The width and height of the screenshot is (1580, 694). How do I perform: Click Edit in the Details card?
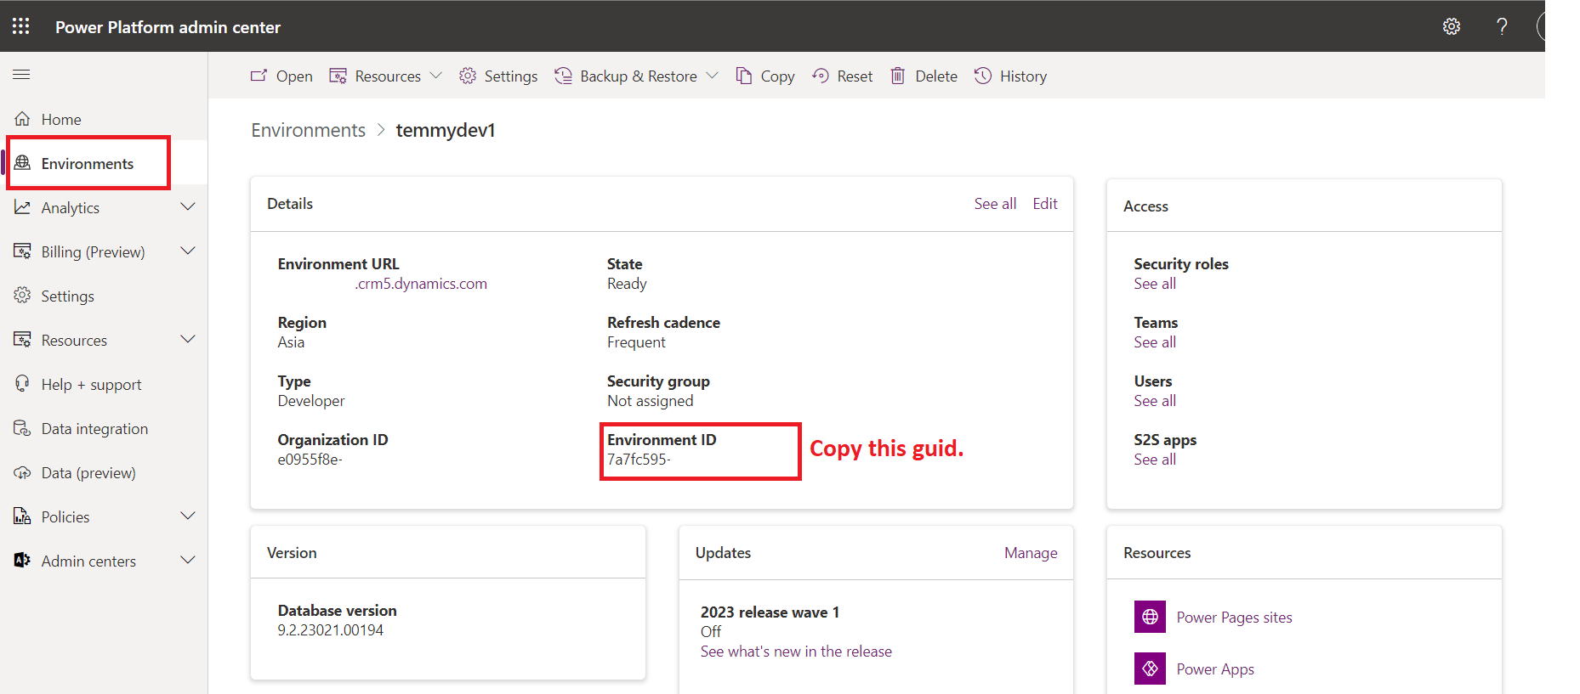click(1045, 204)
